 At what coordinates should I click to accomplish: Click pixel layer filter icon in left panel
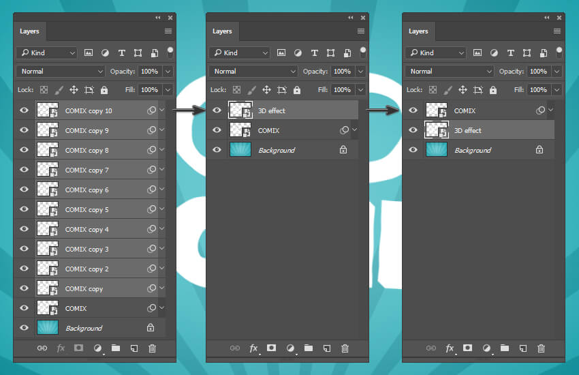[x=89, y=52]
